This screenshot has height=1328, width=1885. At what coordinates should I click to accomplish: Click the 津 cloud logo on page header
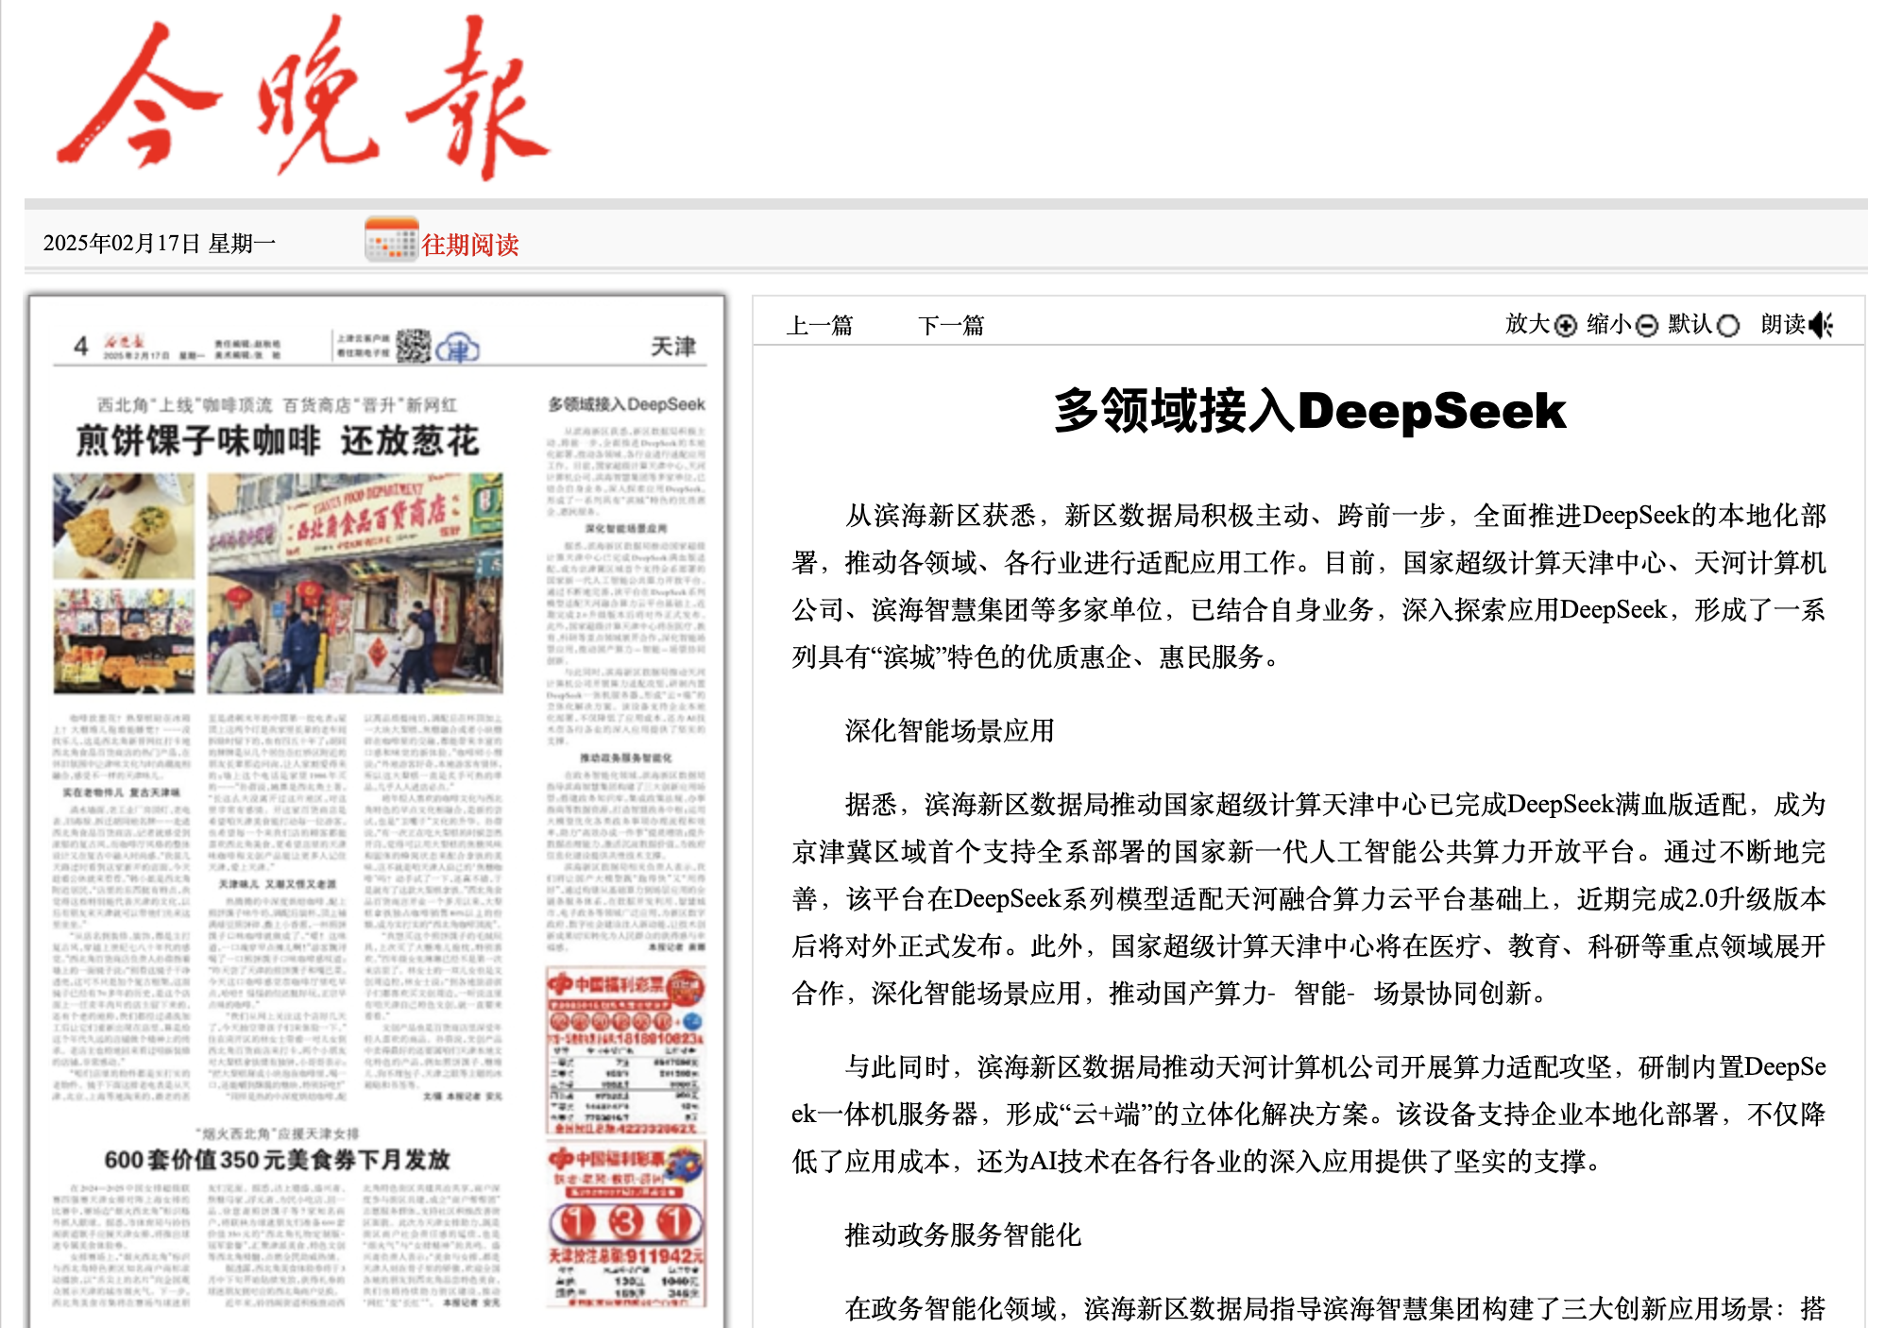tap(457, 349)
